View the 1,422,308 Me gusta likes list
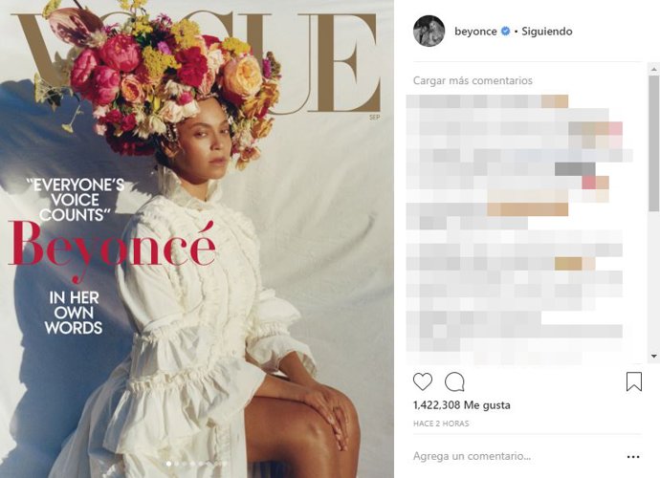 tap(462, 405)
